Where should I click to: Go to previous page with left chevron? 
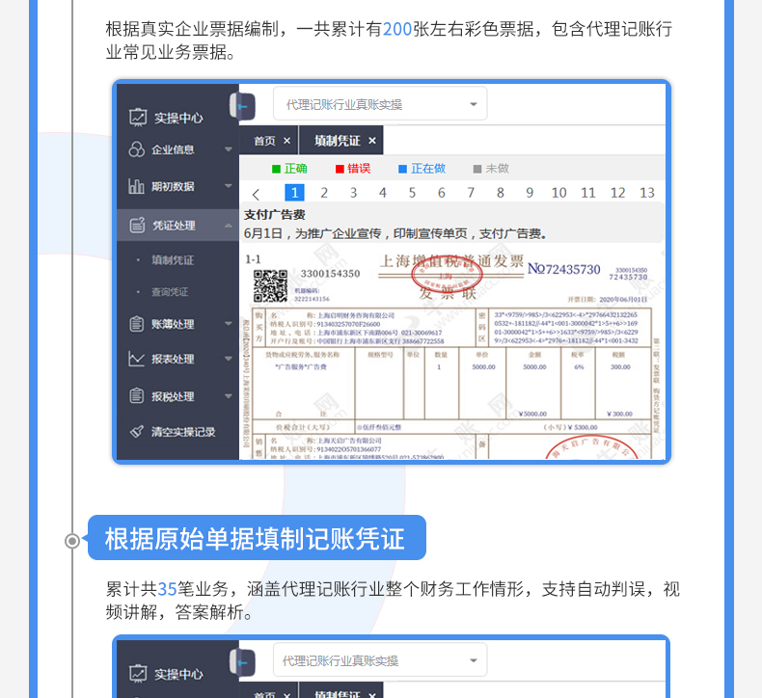point(257,194)
